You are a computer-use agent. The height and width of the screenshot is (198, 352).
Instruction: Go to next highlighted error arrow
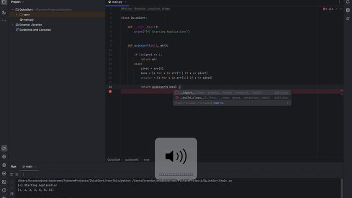point(341,9)
